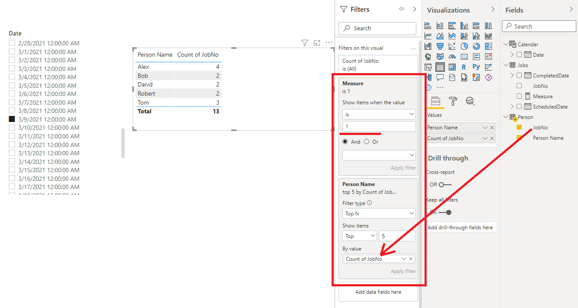The height and width of the screenshot is (308, 578).
Task: Switch off Keep all filters toggle
Action: 445,212
